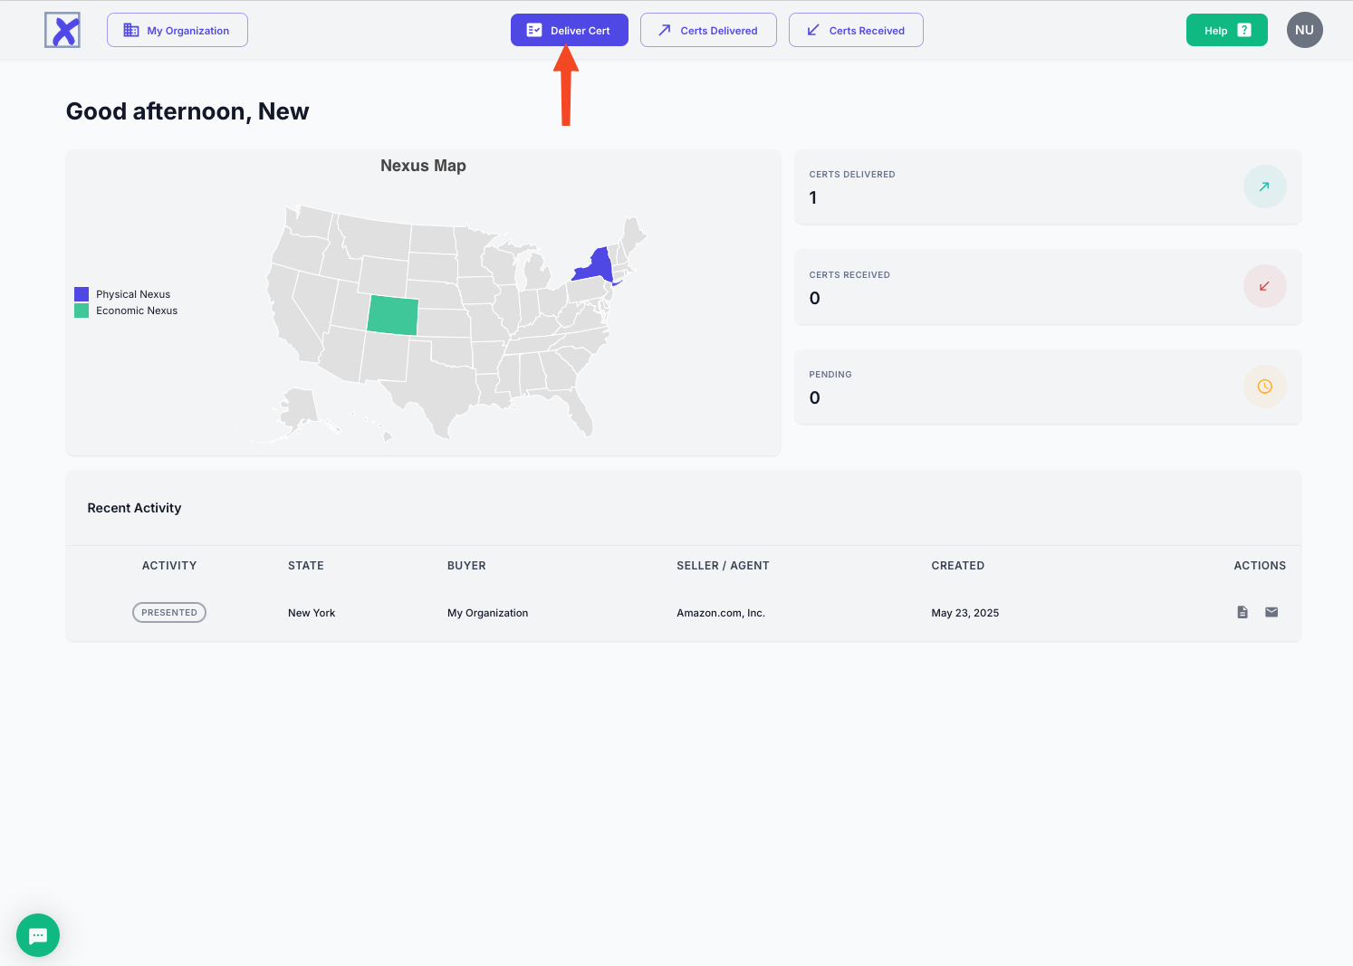Viewport: 1353px width, 966px height.
Task: Click the Certs Delivered teal arrow icon
Action: (x=1264, y=187)
